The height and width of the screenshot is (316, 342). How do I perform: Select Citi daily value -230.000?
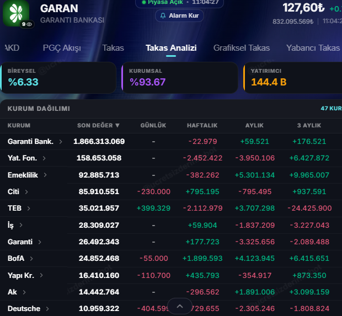(153, 192)
